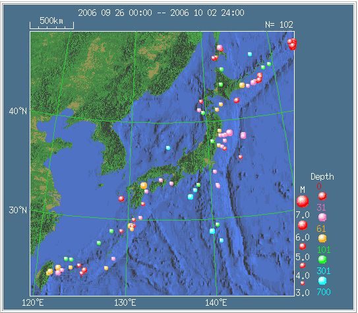Viewport: 358px width, 313px height.
Task: Click the 130°E longitude label
Action: point(125,303)
